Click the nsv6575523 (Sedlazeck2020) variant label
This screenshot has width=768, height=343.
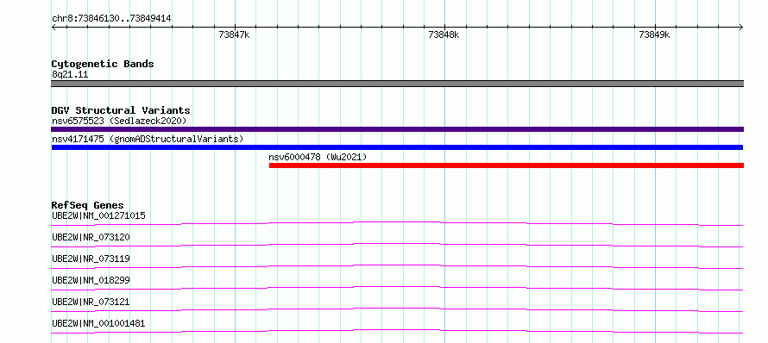119,121
